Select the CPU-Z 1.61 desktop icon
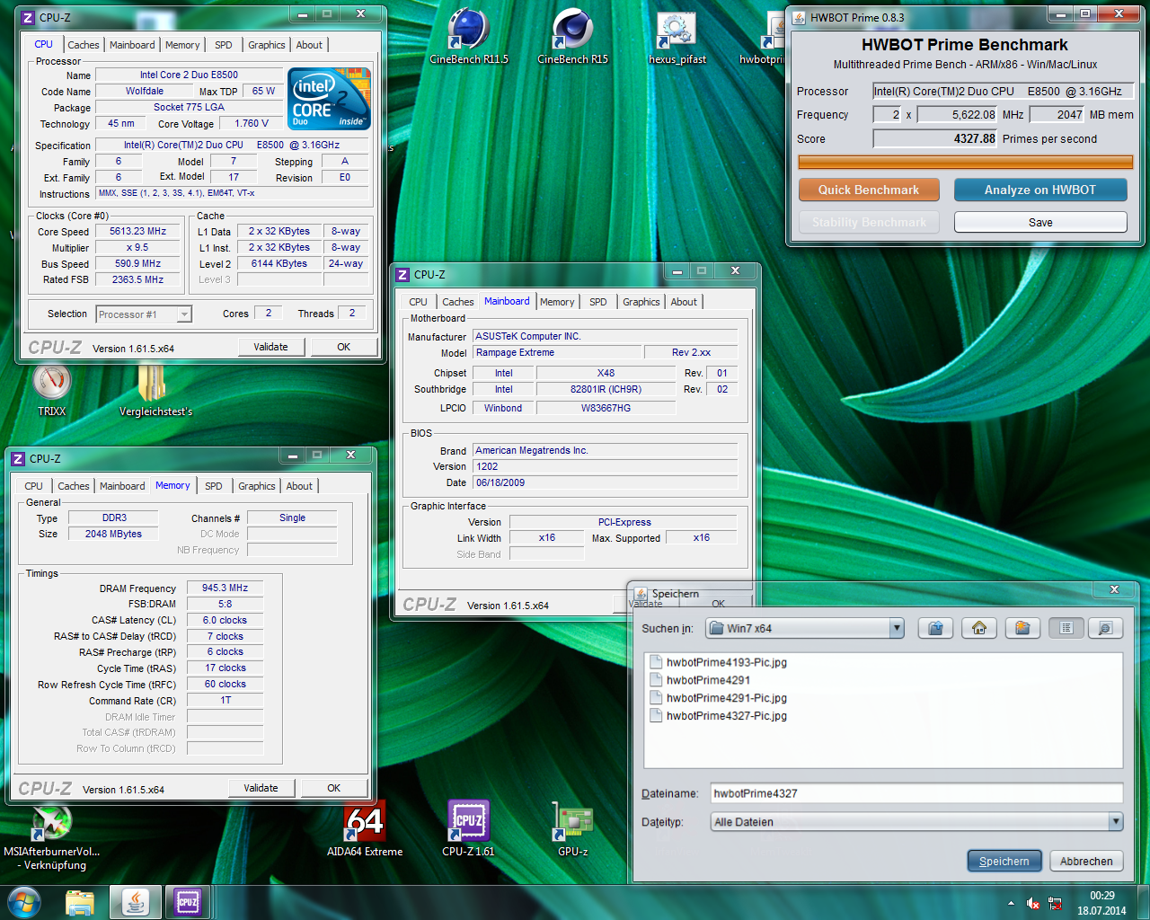 (x=468, y=828)
